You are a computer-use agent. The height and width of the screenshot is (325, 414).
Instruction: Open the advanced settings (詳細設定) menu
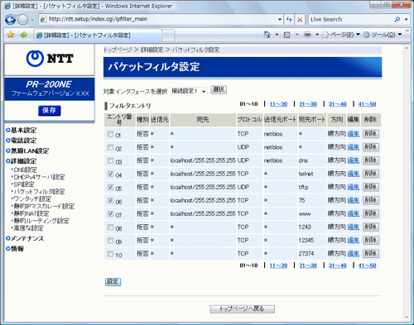(23, 161)
